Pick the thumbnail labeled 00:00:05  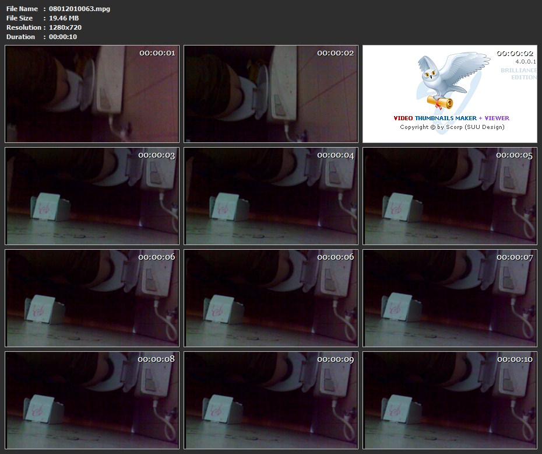(450, 196)
